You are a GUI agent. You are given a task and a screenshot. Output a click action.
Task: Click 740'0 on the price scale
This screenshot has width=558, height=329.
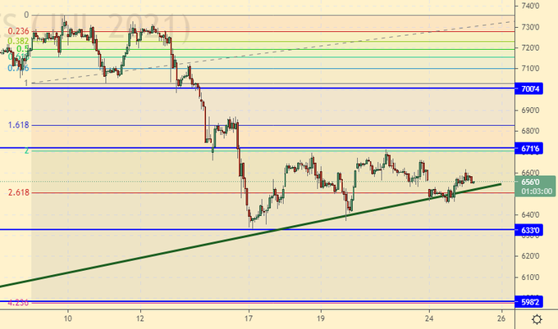click(x=529, y=7)
